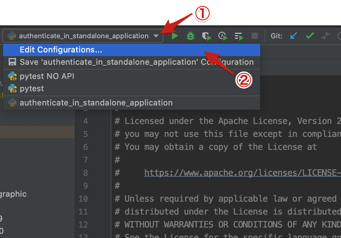Viewport: 341px width, 238px height.
Task: Commit changes with the green checkmark icon
Action: [x=310, y=36]
